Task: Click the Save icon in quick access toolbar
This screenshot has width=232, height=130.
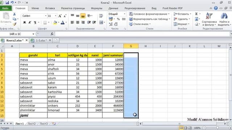Action: pyautogui.click(x=7, y=3)
